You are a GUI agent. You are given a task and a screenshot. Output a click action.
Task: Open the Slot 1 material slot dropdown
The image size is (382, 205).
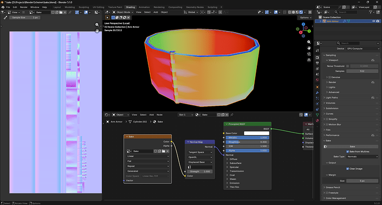point(185,115)
